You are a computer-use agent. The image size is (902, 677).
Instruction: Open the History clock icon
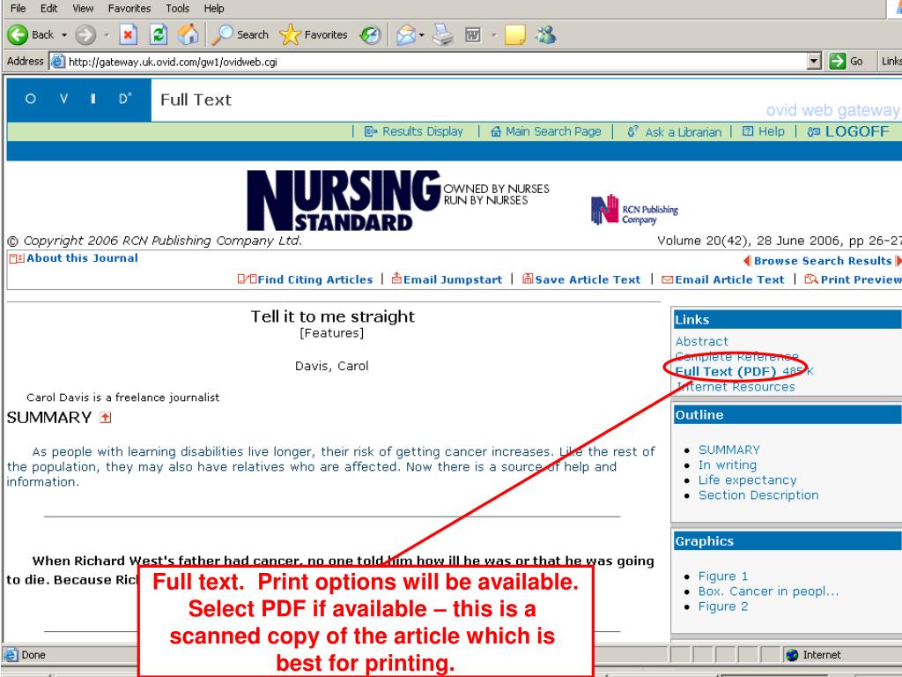[x=370, y=35]
